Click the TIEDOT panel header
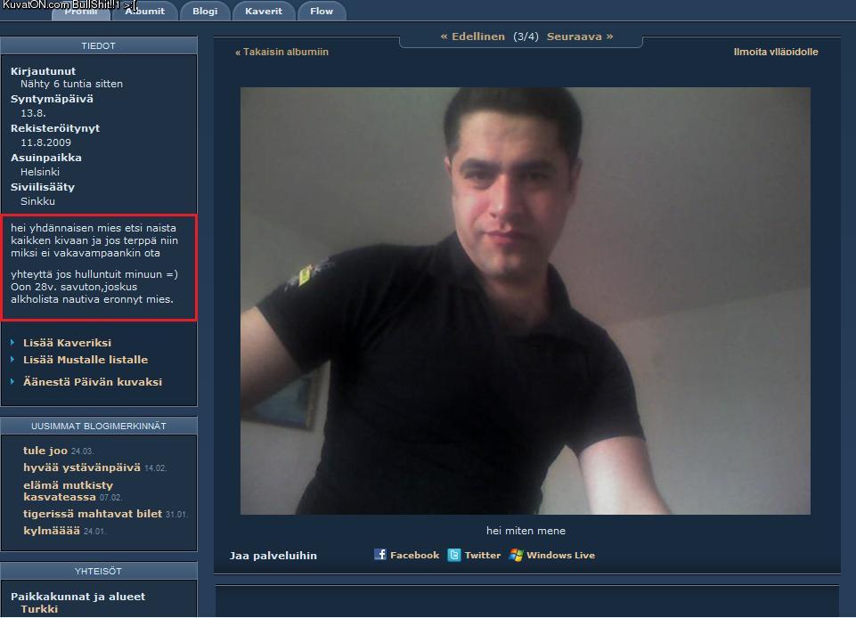Viewport: 856px width, 618px height. tap(99, 45)
